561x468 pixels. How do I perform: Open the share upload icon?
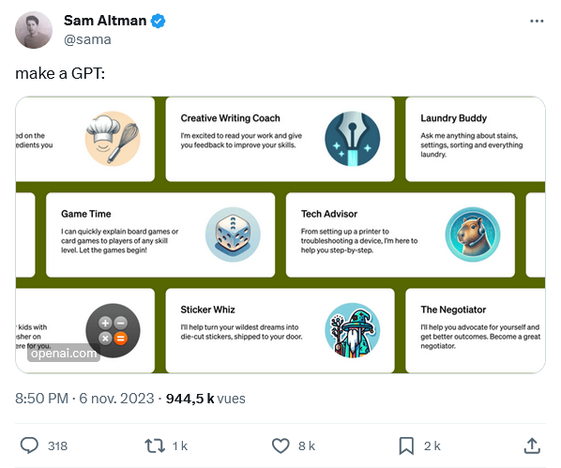tap(532, 445)
